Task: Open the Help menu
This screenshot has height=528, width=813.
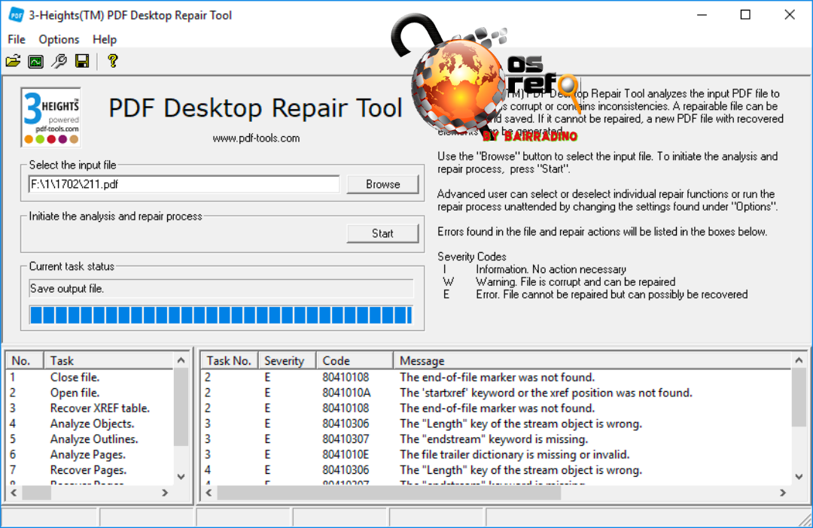Action: (x=105, y=39)
